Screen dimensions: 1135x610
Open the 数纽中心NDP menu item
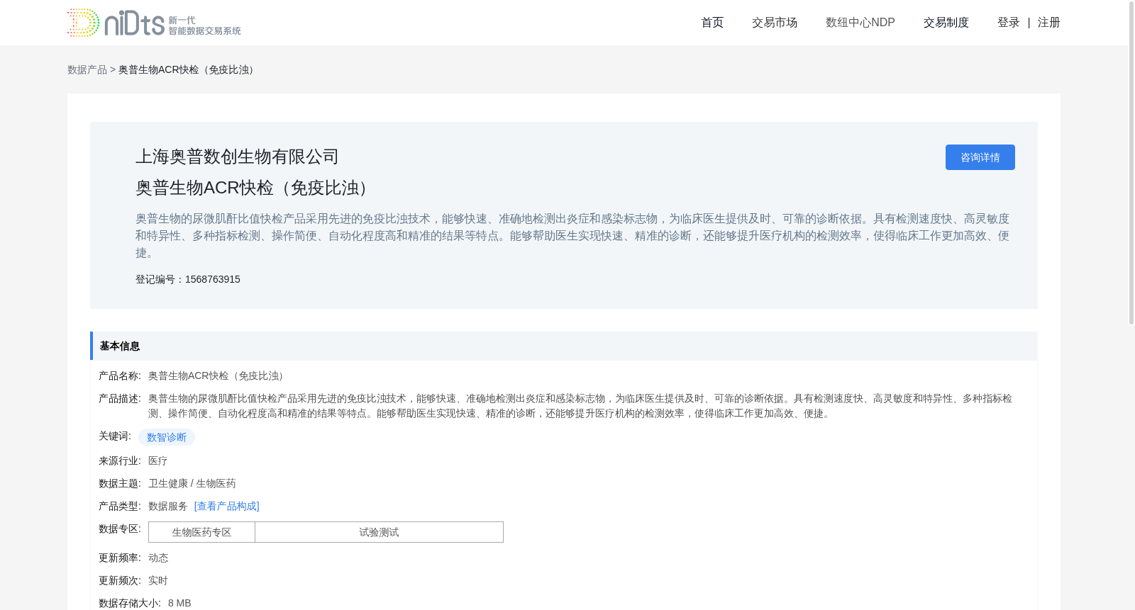pyautogui.click(x=860, y=23)
